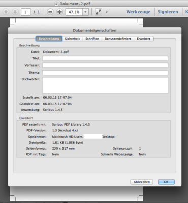Click the Verfasser input field
The width and height of the screenshot is (188, 203).
105,65
